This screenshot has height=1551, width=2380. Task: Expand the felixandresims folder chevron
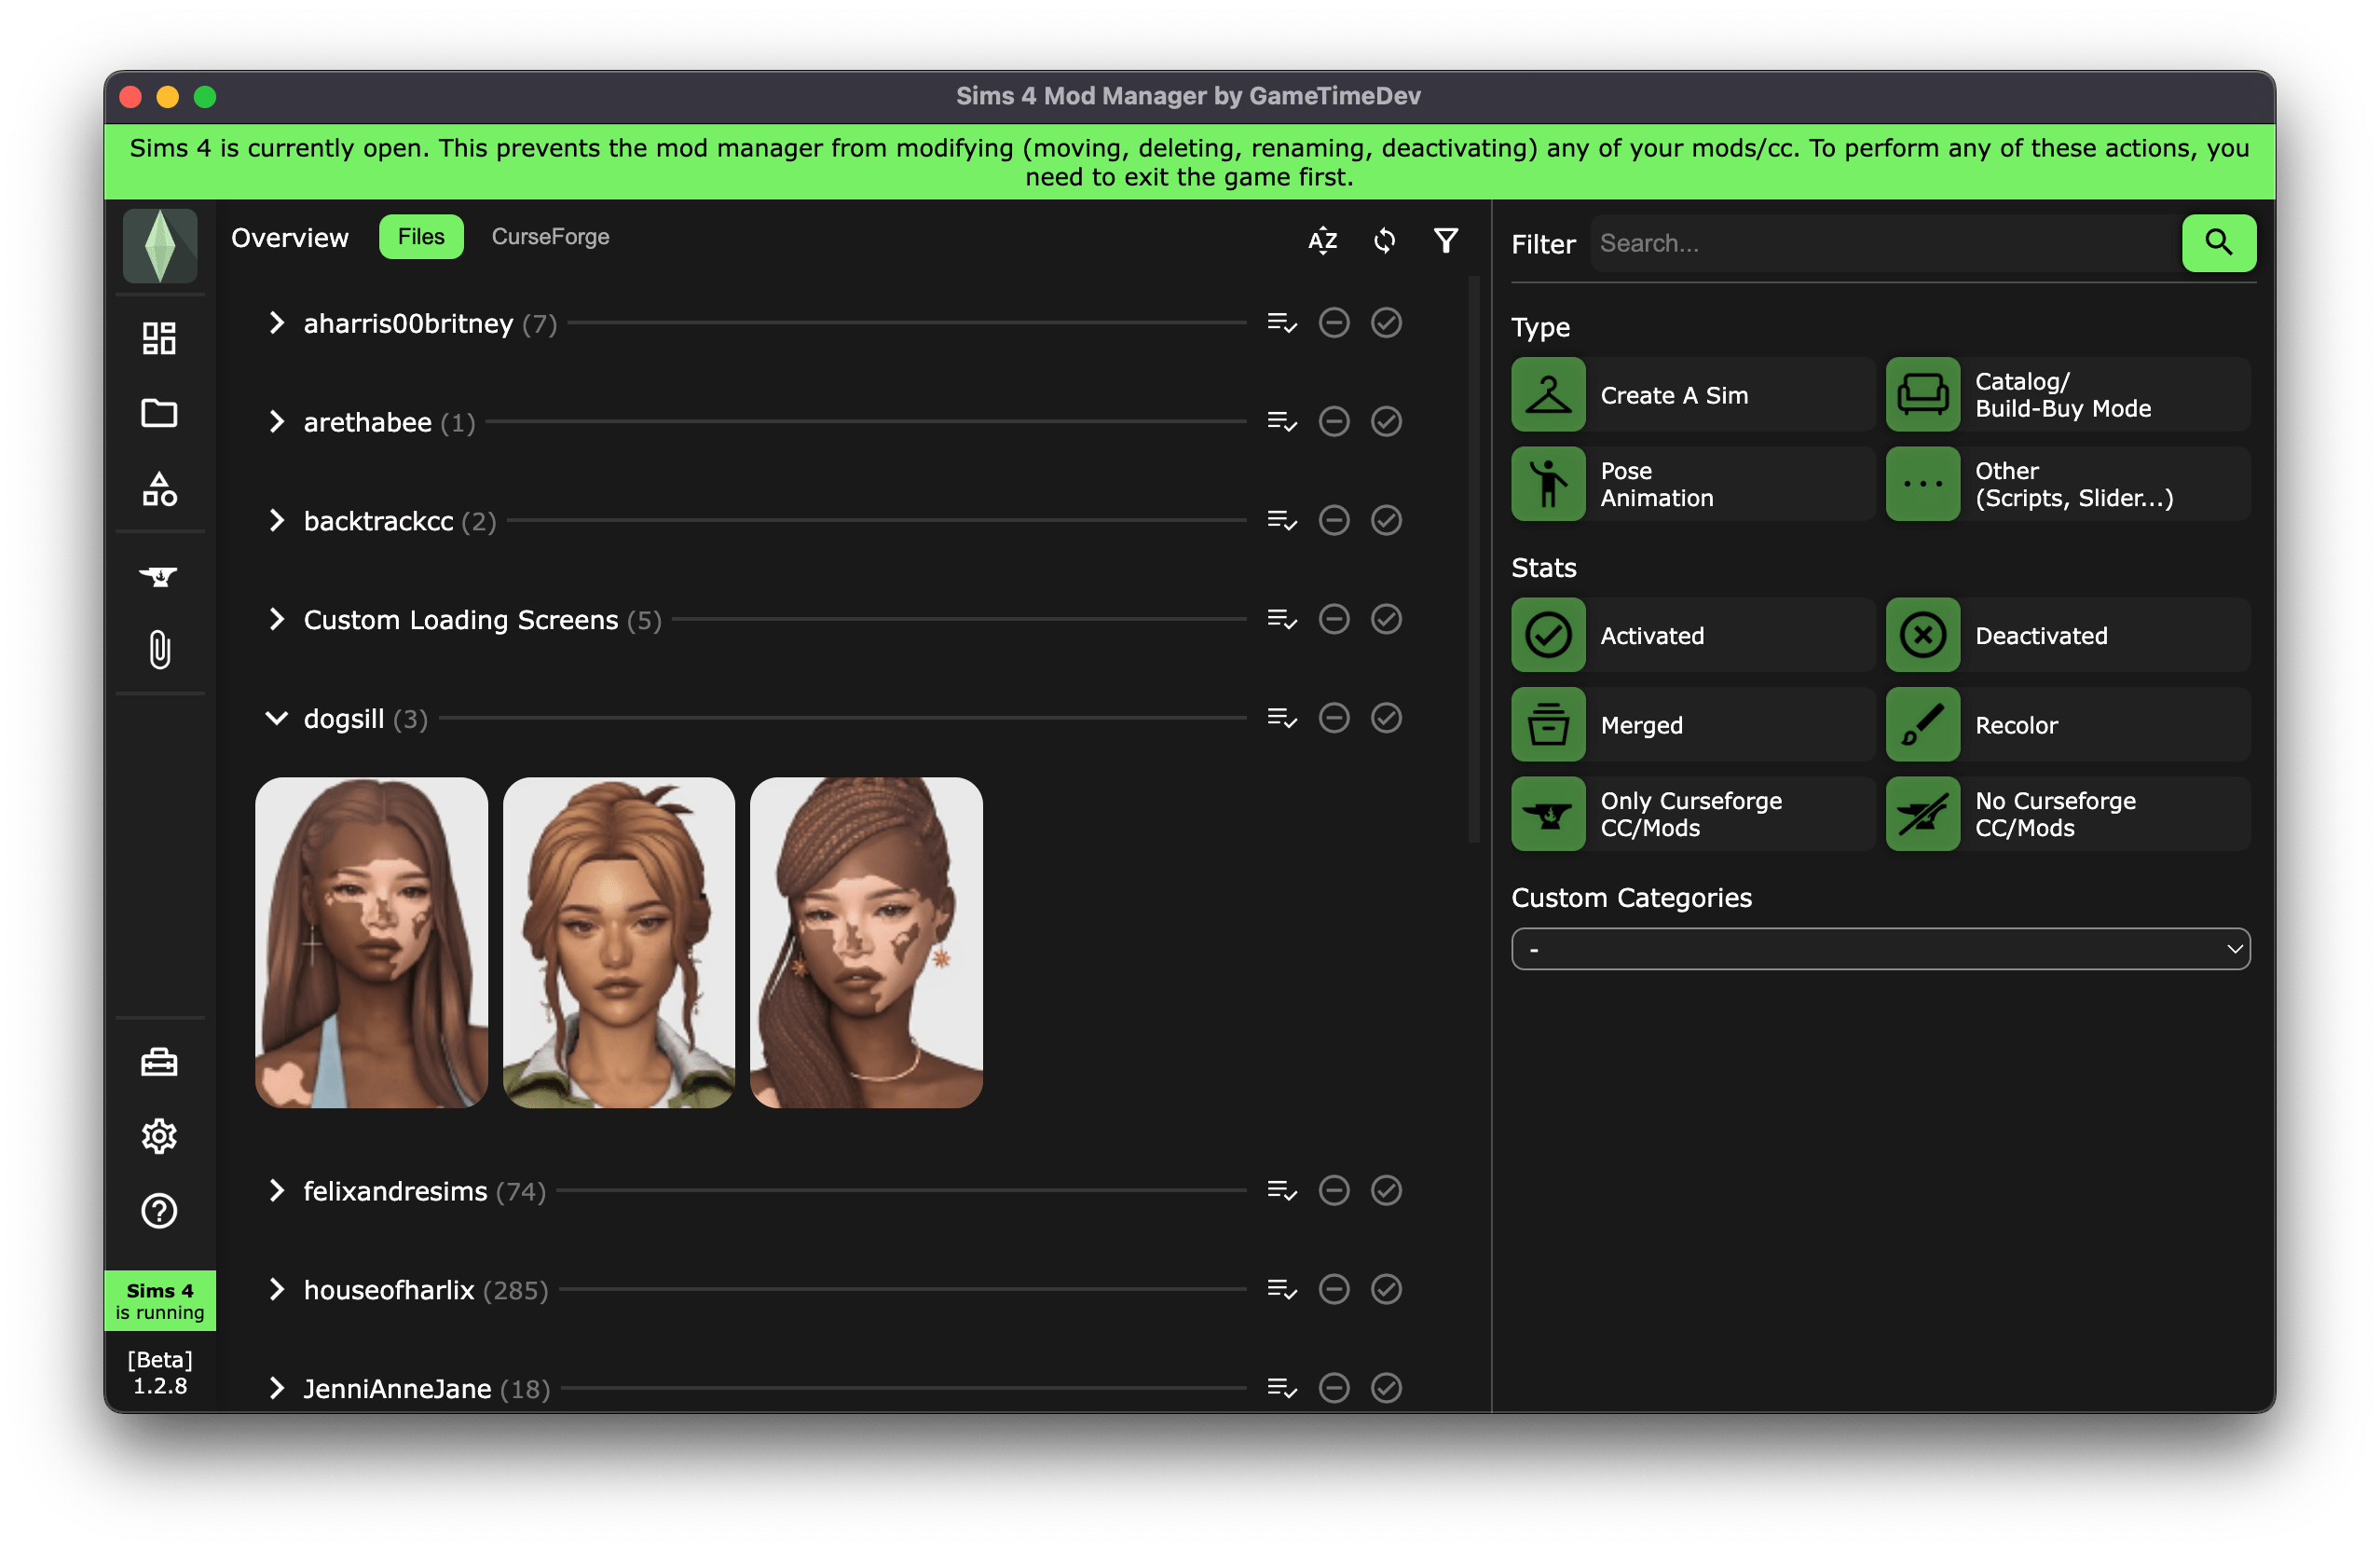(x=277, y=1191)
